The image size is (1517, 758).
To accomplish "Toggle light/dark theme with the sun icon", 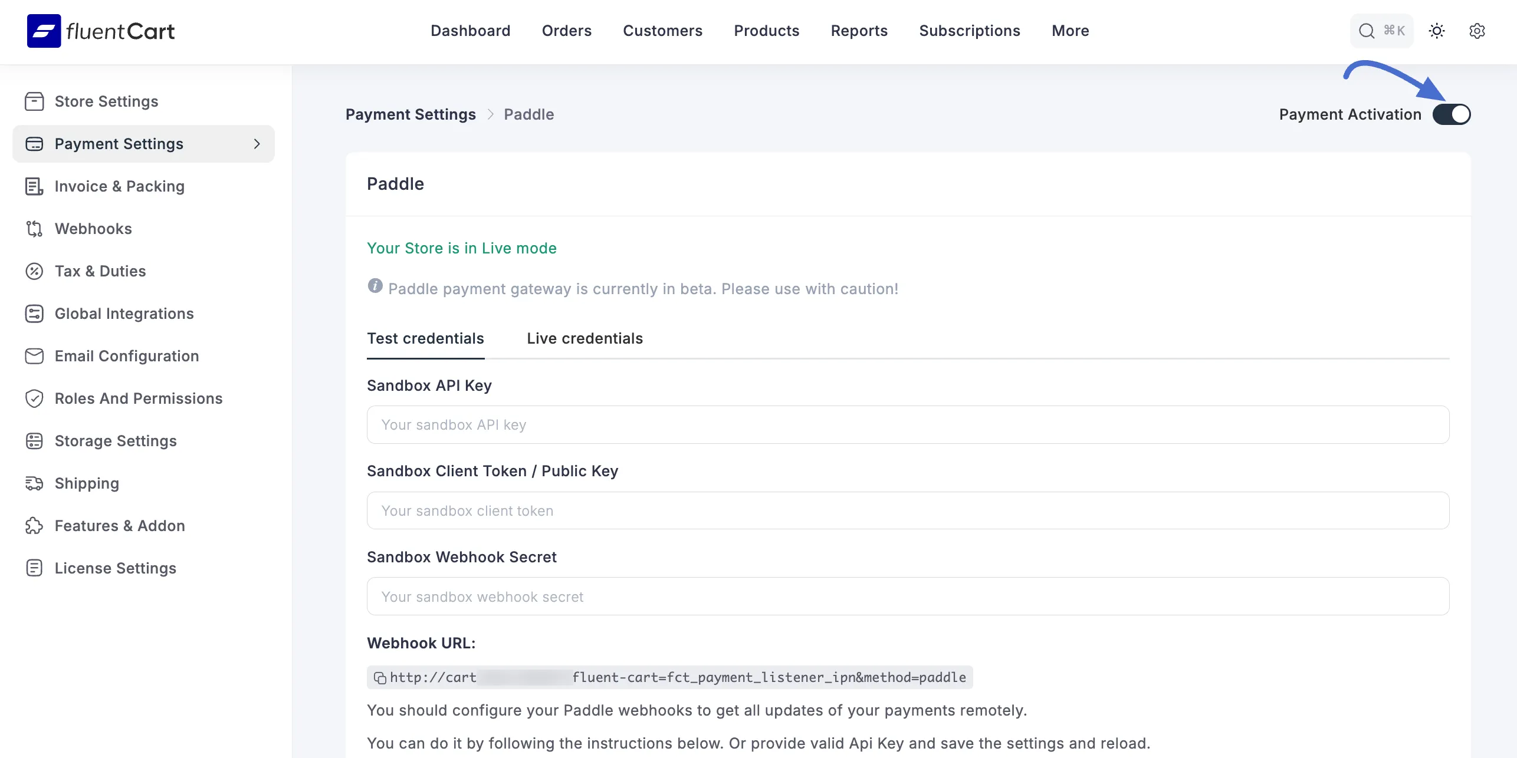I will (1436, 31).
